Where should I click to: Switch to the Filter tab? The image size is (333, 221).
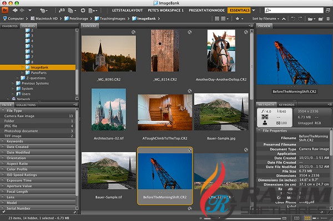(7, 105)
